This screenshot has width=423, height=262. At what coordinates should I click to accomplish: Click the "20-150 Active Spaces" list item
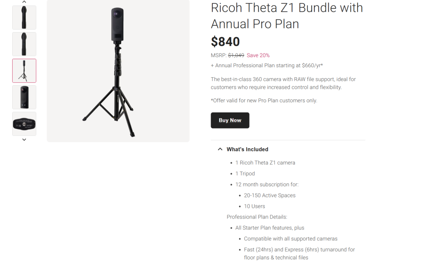(269, 196)
